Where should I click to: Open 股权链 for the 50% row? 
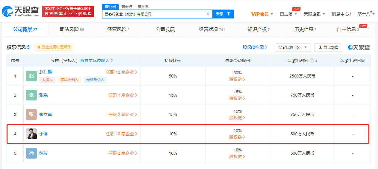pos(237,79)
